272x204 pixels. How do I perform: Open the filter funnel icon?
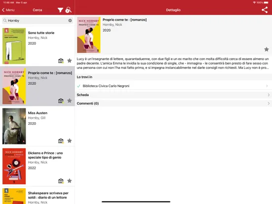point(60,10)
